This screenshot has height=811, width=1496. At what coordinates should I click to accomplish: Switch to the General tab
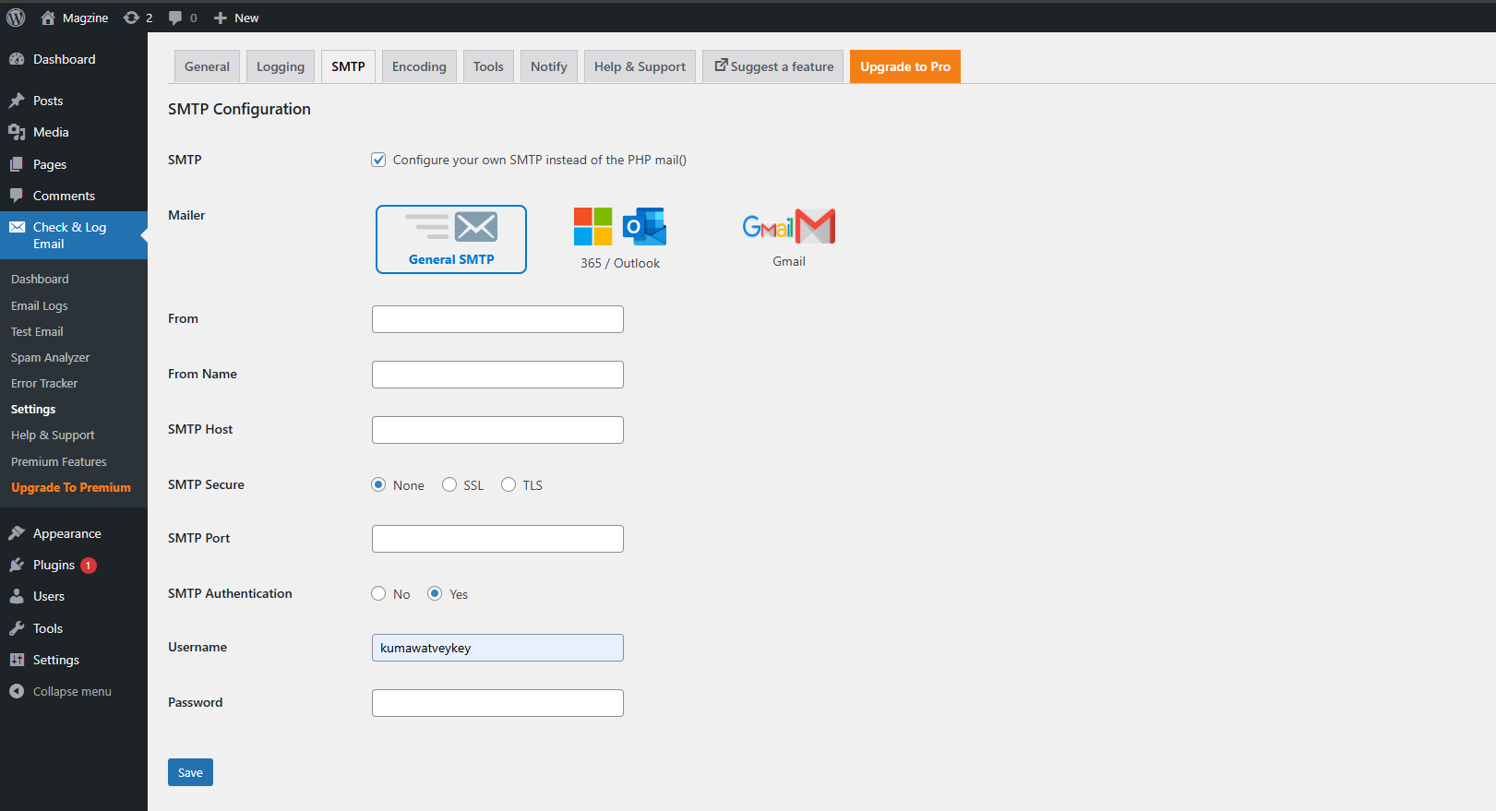tap(207, 66)
